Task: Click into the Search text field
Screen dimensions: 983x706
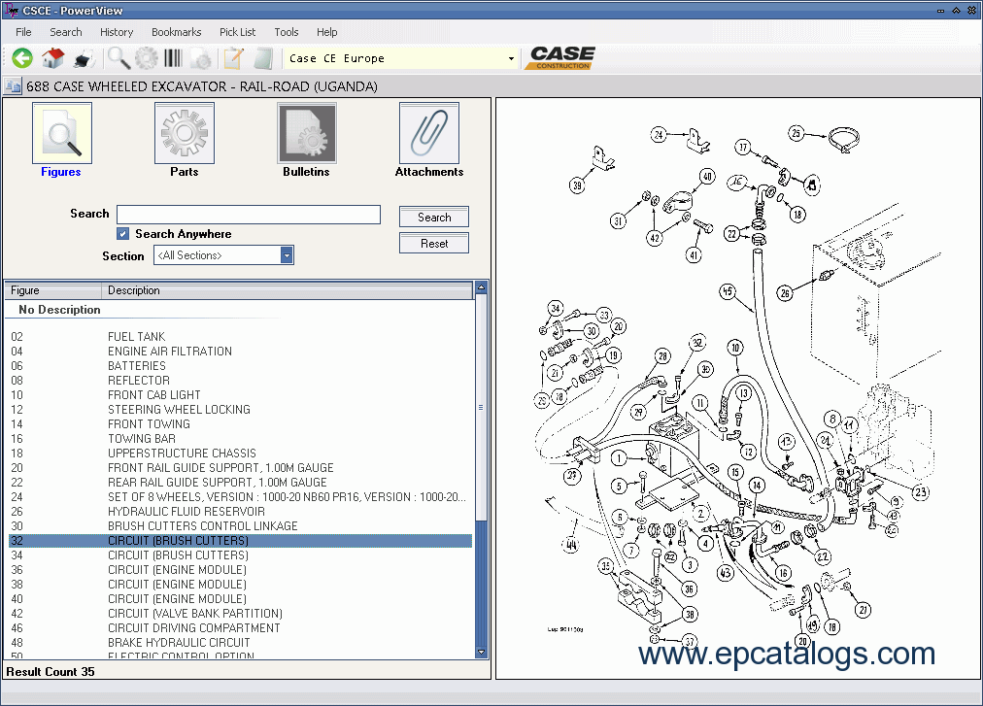Action: [x=248, y=215]
